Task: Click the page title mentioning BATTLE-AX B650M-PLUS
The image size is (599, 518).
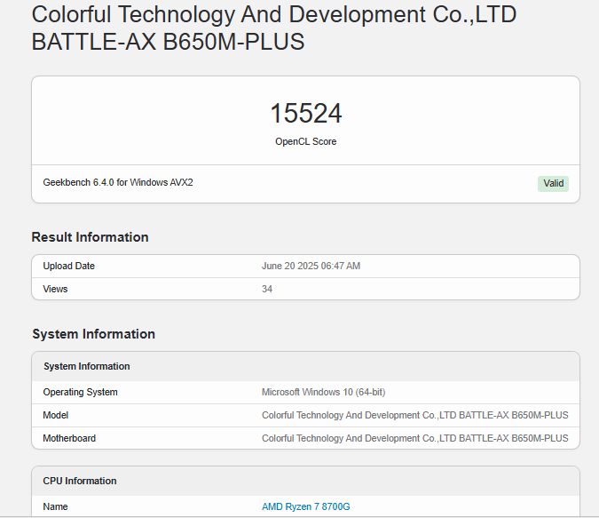Action: 273,28
